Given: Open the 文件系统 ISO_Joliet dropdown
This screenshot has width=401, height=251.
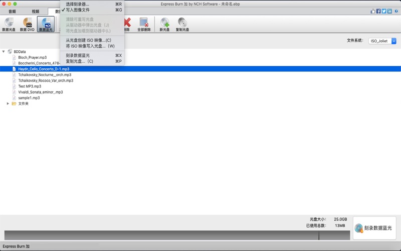Looking at the screenshot, I should pyautogui.click(x=382, y=41).
